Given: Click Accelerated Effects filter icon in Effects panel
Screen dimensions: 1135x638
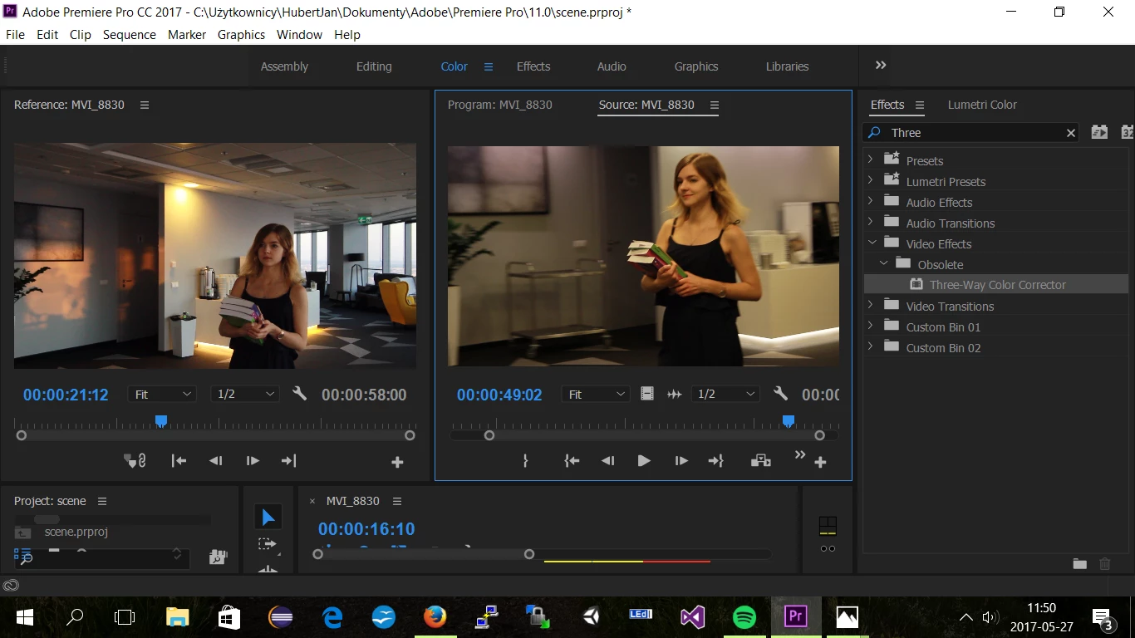Looking at the screenshot, I should coord(1099,132).
